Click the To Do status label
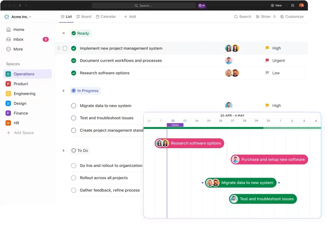 pyautogui.click(x=80, y=151)
